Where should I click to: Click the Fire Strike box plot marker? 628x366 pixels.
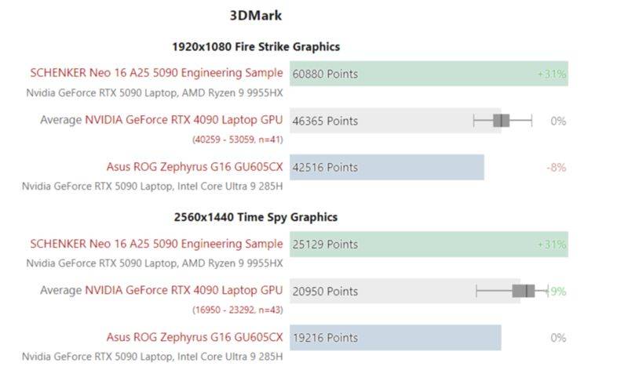(502, 120)
